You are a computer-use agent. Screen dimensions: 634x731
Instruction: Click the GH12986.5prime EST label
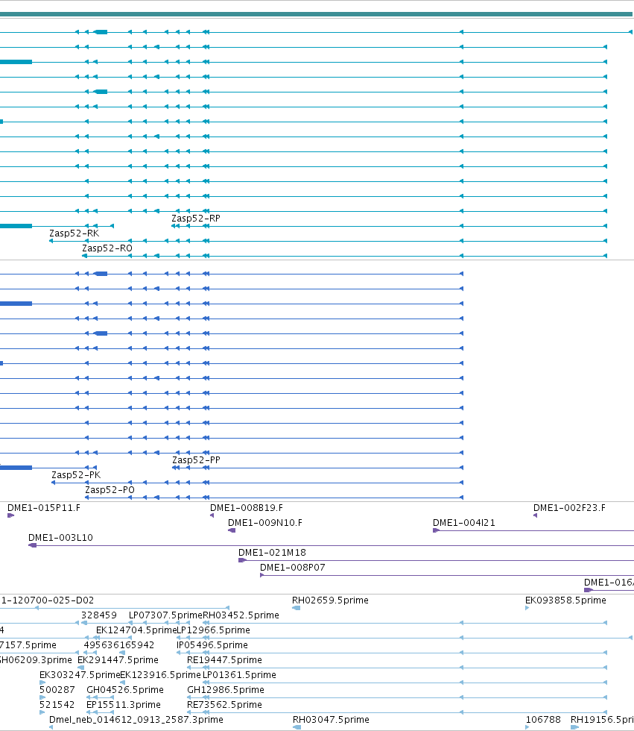point(226,689)
